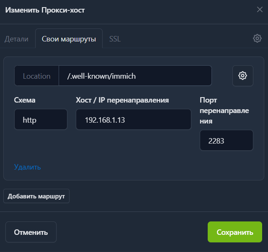Viewport: 268px width, 252px height.
Task: Open the Схема dropdown showing http
Action: click(x=41, y=120)
